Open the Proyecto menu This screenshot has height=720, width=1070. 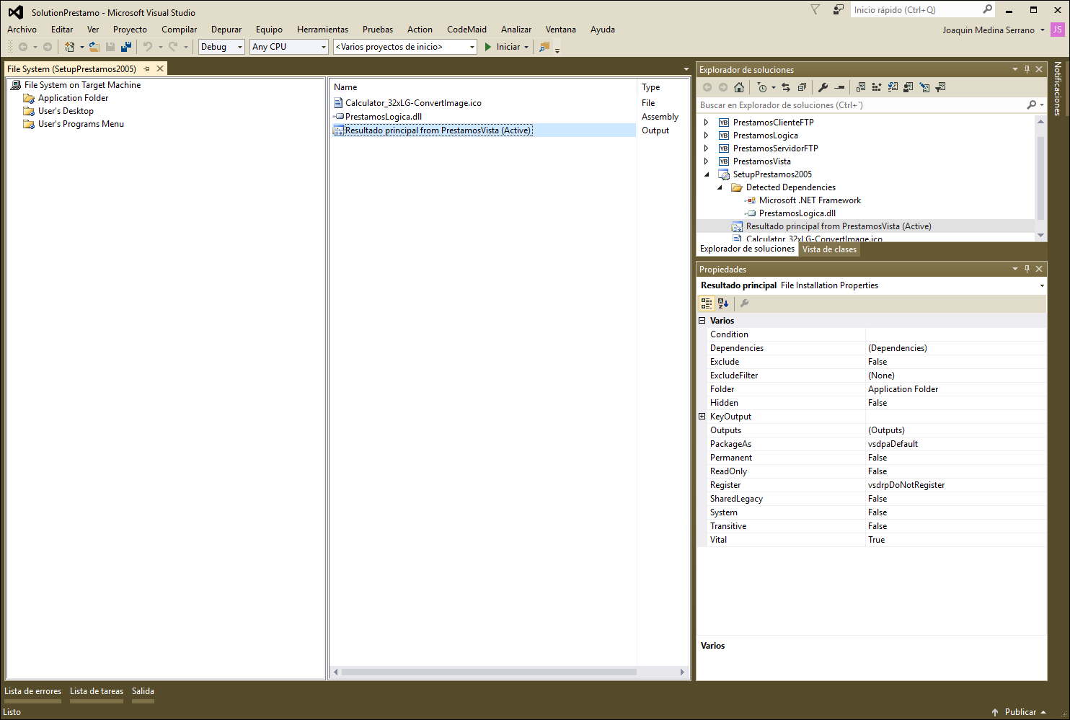click(130, 30)
